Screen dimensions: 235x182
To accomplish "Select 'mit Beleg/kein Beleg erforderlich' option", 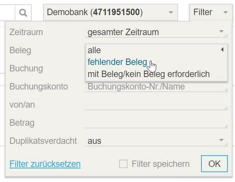I will pos(149,74).
